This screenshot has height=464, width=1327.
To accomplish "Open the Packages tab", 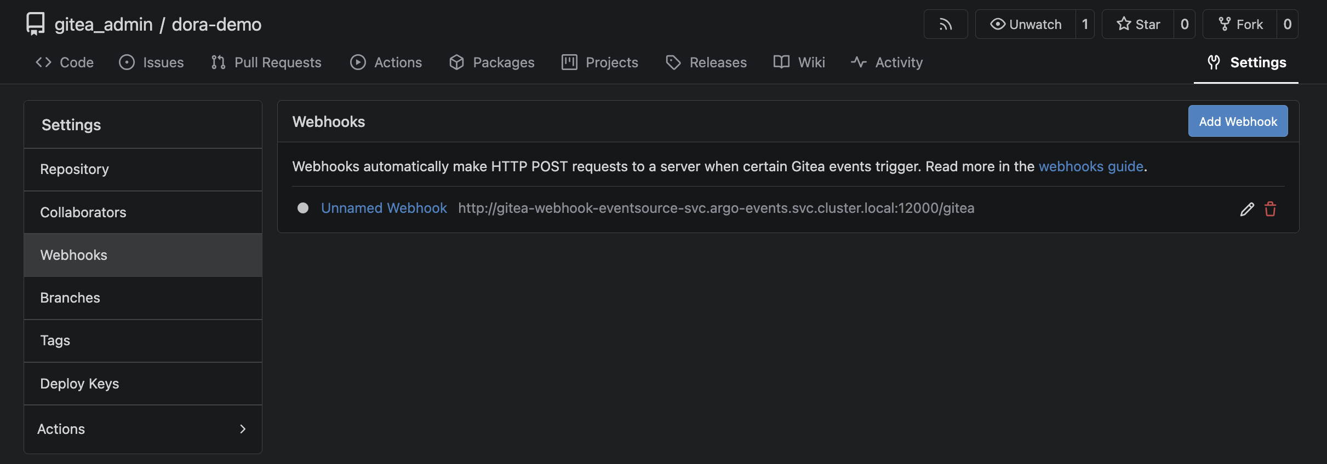I will tap(491, 62).
